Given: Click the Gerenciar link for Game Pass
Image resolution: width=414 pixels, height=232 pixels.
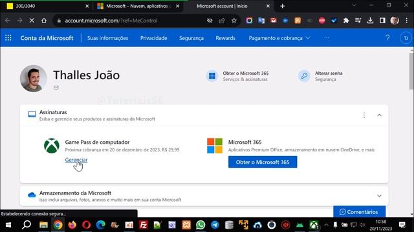Looking at the screenshot, I should click(76, 160).
